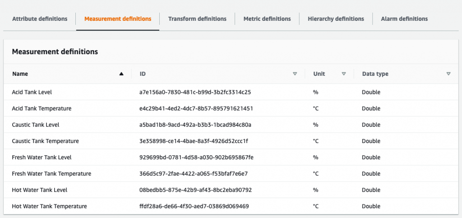
Task: Click the ID column sort arrow
Action: tap(295, 74)
